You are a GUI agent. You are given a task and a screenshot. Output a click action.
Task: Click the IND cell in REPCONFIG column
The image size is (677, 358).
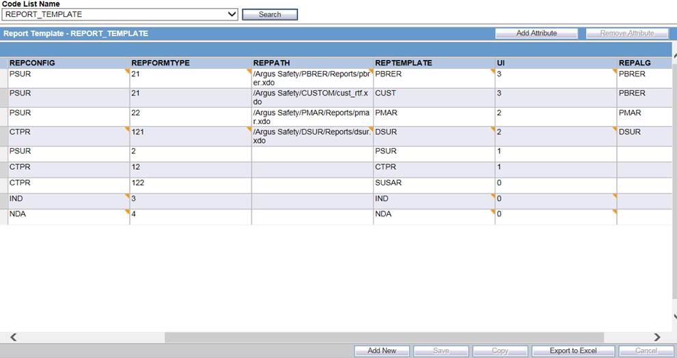pos(68,201)
